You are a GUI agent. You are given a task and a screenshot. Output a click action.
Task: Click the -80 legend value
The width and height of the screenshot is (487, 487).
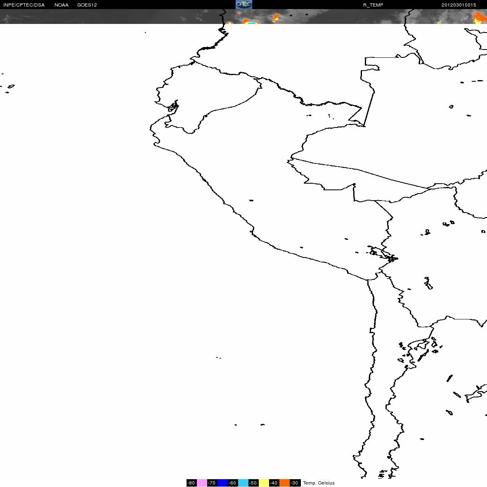[191, 482]
